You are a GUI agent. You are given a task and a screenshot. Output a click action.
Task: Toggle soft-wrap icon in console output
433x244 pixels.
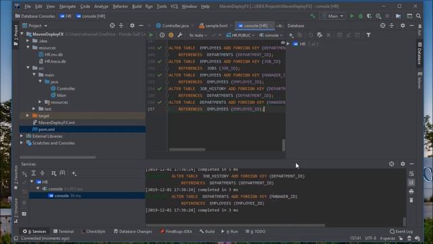(411, 174)
